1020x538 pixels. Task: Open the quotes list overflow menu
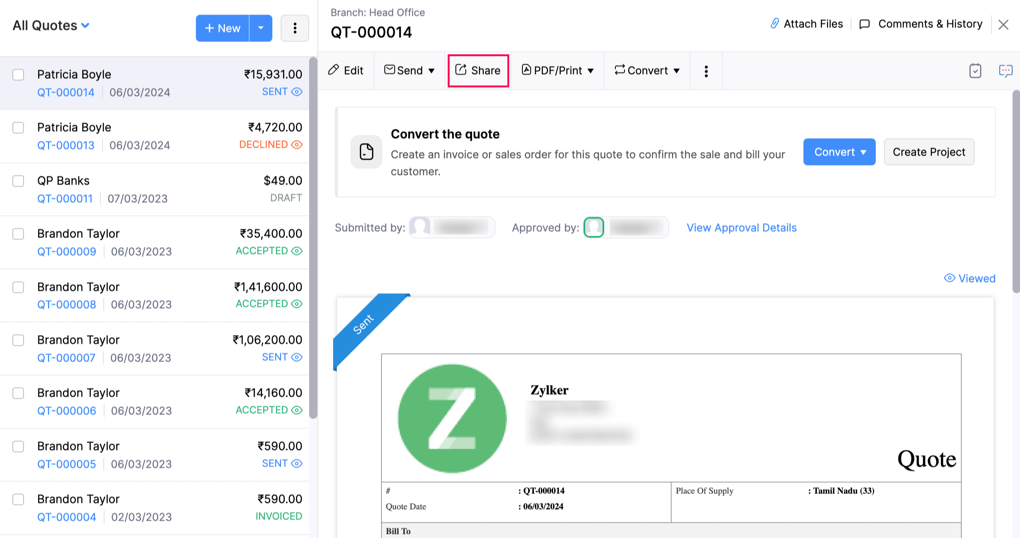coord(295,28)
